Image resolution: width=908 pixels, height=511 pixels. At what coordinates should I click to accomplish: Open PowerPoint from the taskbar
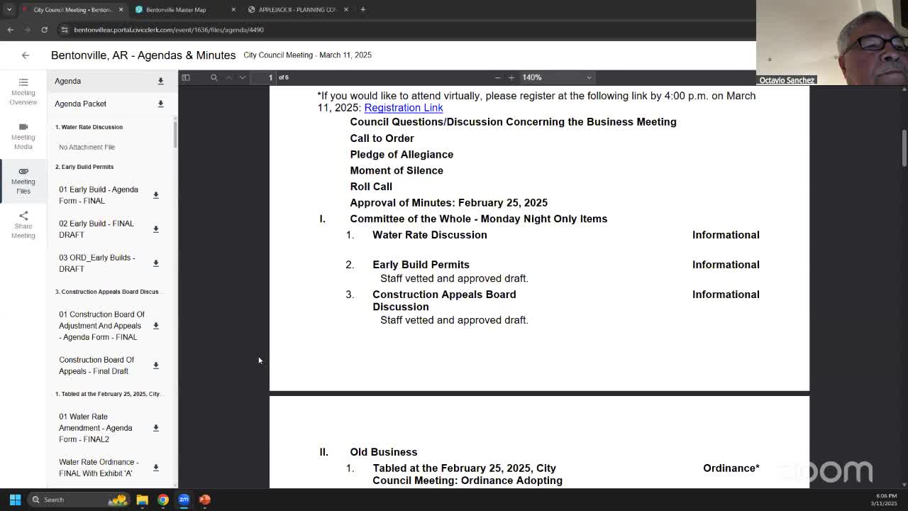pos(204,500)
